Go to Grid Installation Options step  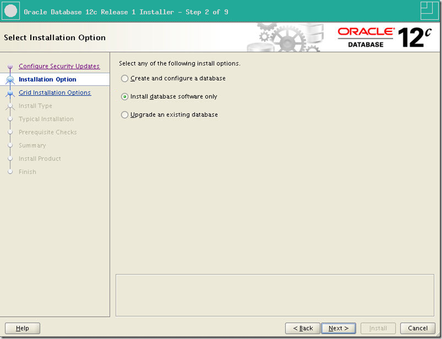click(55, 92)
